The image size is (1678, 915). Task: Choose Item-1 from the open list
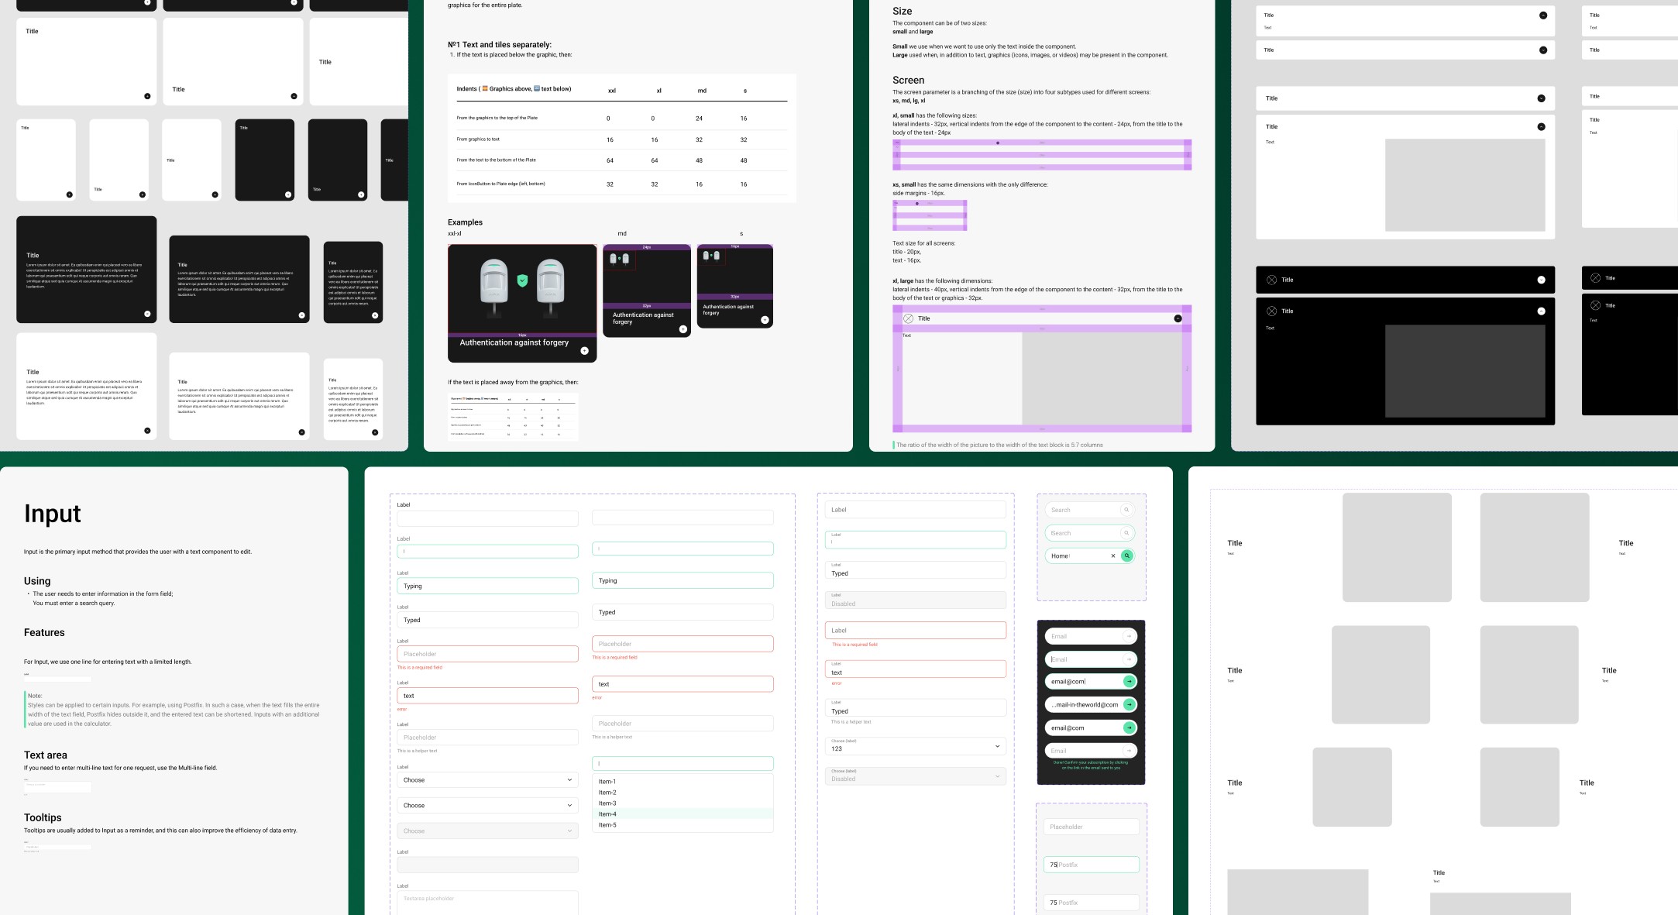tap(607, 782)
